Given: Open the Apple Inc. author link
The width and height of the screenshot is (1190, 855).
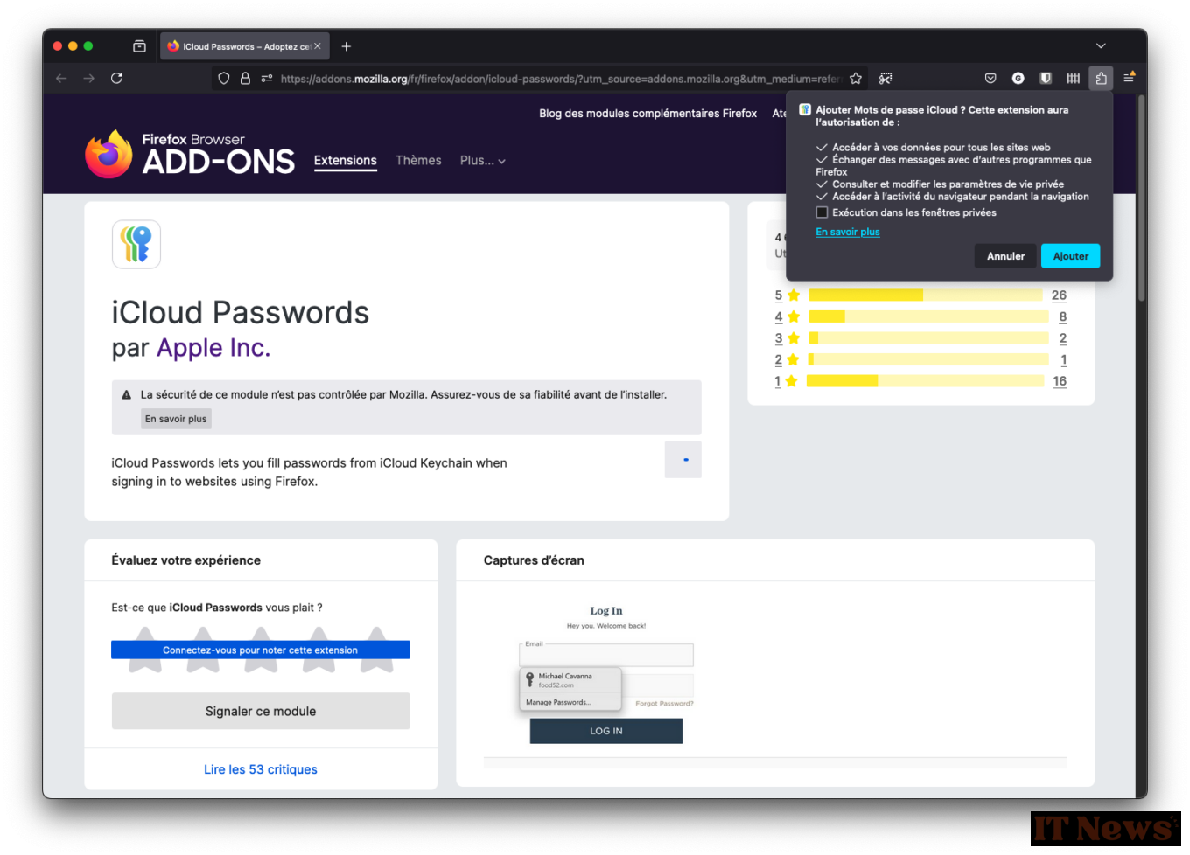Looking at the screenshot, I should point(213,348).
